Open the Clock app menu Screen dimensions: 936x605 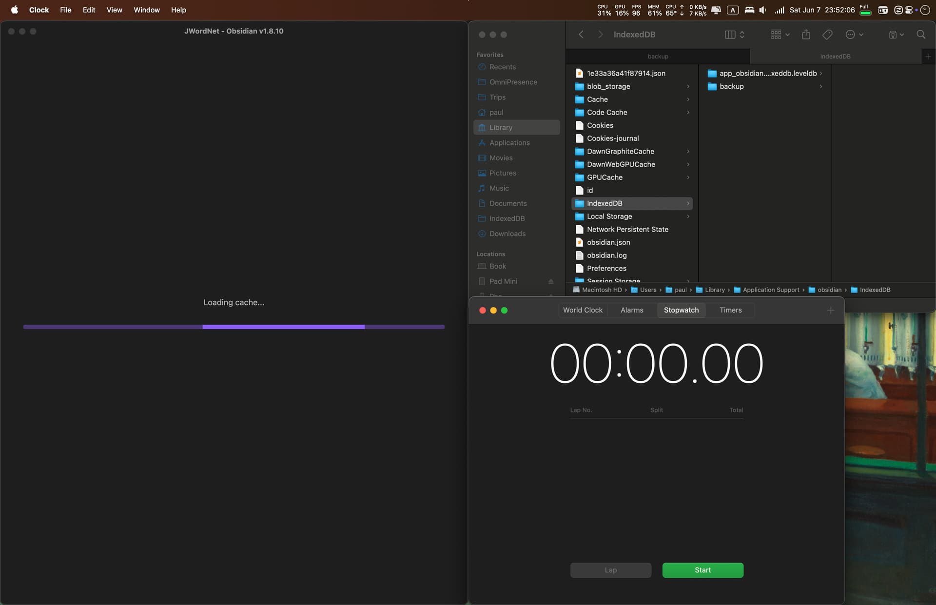39,10
